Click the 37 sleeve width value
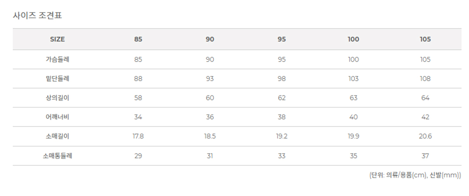Image resolution: width=469 pixels, height=196 pixels. tap(425, 156)
